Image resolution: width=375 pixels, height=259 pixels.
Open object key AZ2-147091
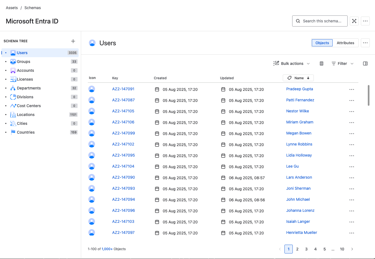point(123,89)
